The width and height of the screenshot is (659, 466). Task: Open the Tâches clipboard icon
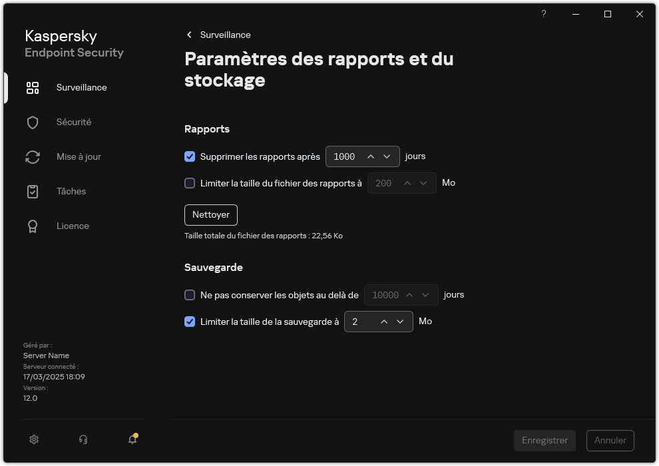click(x=33, y=191)
